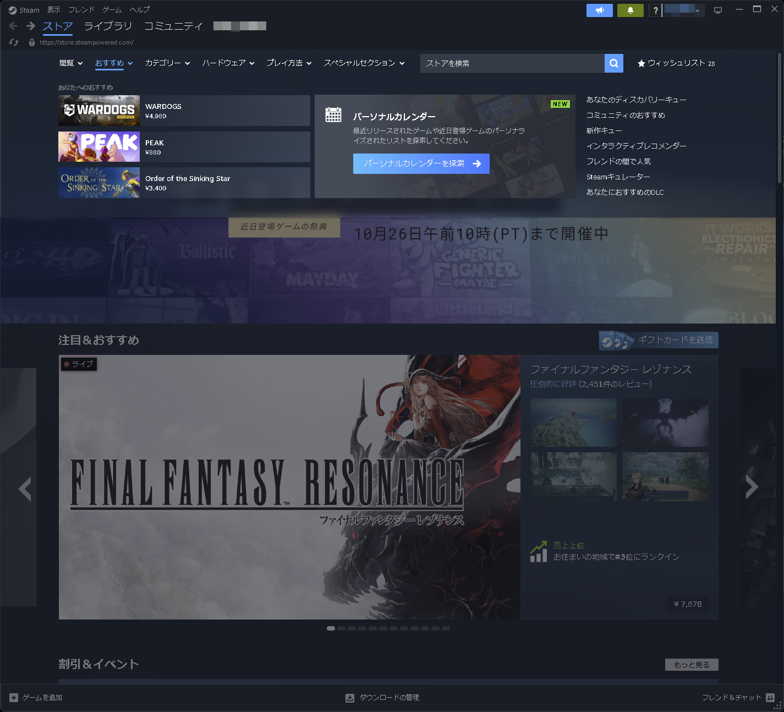
Task: Open the friends & chat icon
Action: (770, 698)
